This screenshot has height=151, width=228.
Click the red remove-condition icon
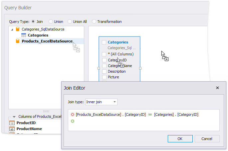(73, 114)
